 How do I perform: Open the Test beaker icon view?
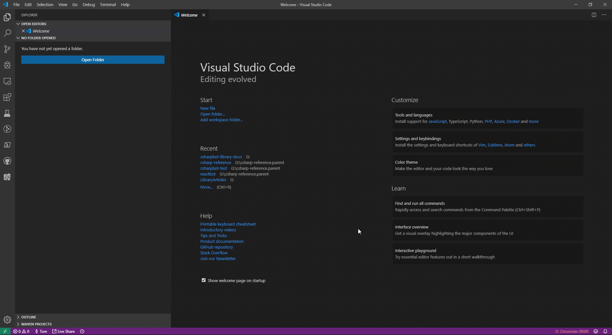coord(7,113)
